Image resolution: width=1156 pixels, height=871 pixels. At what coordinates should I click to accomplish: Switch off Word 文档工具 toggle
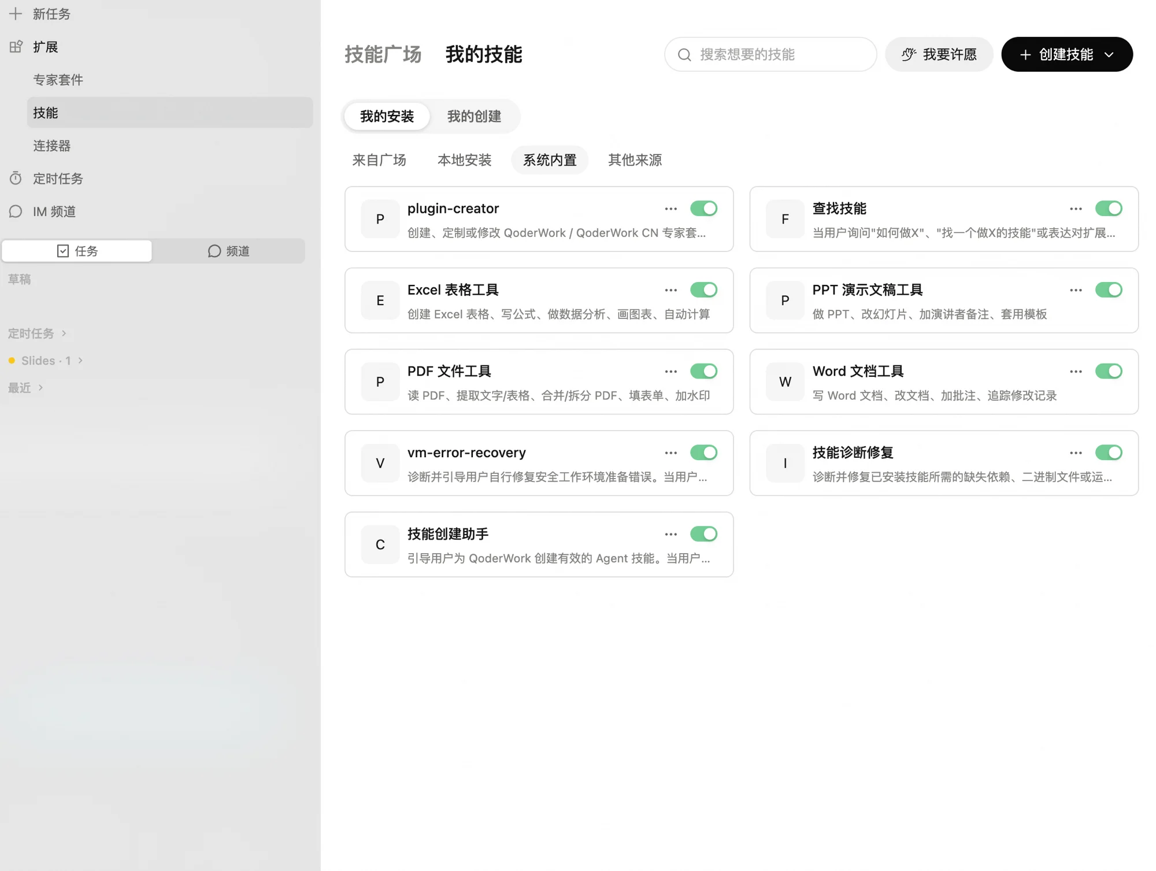click(1109, 372)
